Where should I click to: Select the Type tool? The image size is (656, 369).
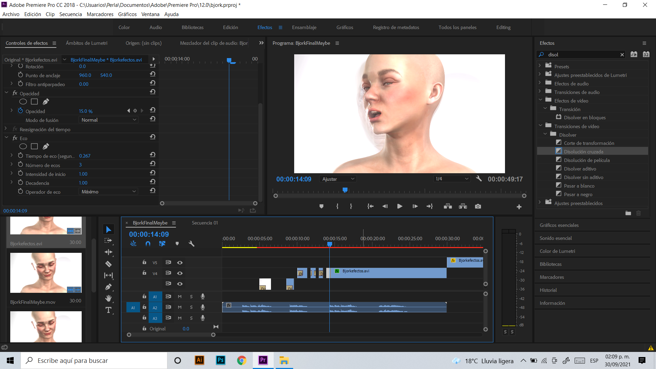108,310
